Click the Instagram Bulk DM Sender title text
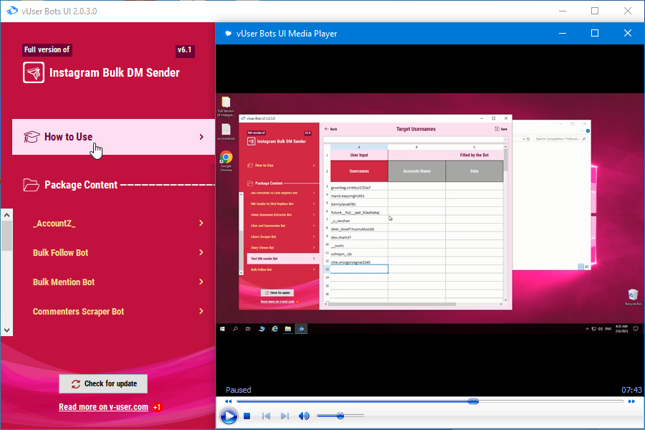The height and width of the screenshot is (430, 645). pyautogui.click(x=115, y=73)
